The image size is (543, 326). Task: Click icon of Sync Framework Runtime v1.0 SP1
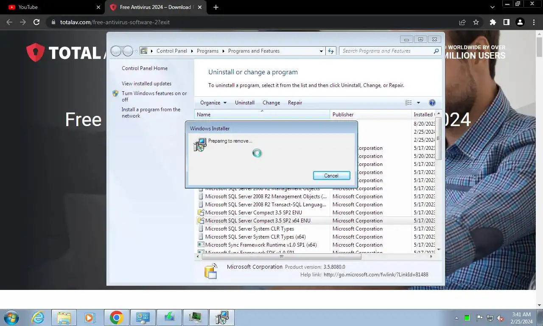201,245
